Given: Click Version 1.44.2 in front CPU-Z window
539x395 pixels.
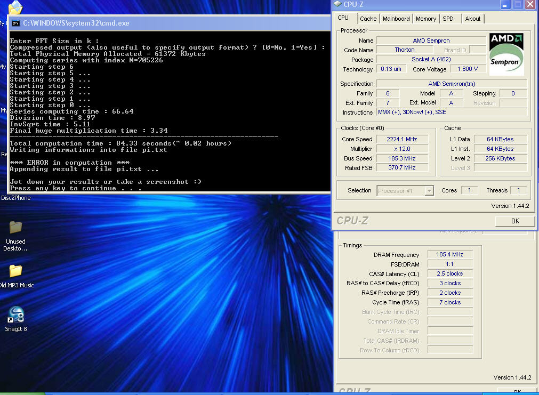Looking at the screenshot, I should (x=510, y=206).
